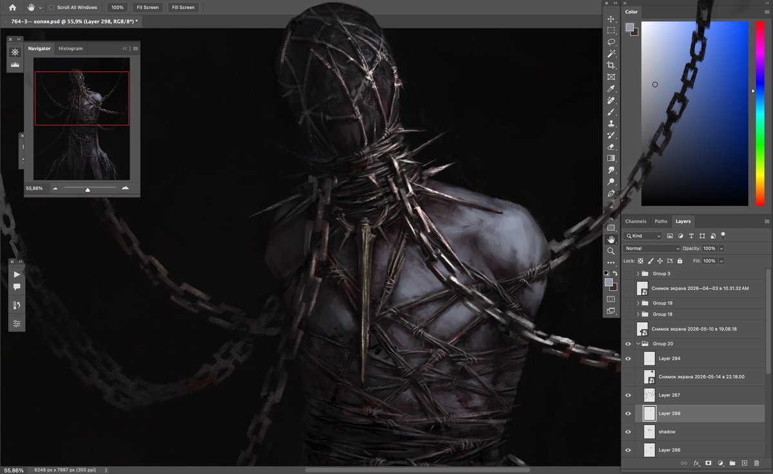Select the Smudge tool
Screen dimensions: 773x474
point(611,170)
